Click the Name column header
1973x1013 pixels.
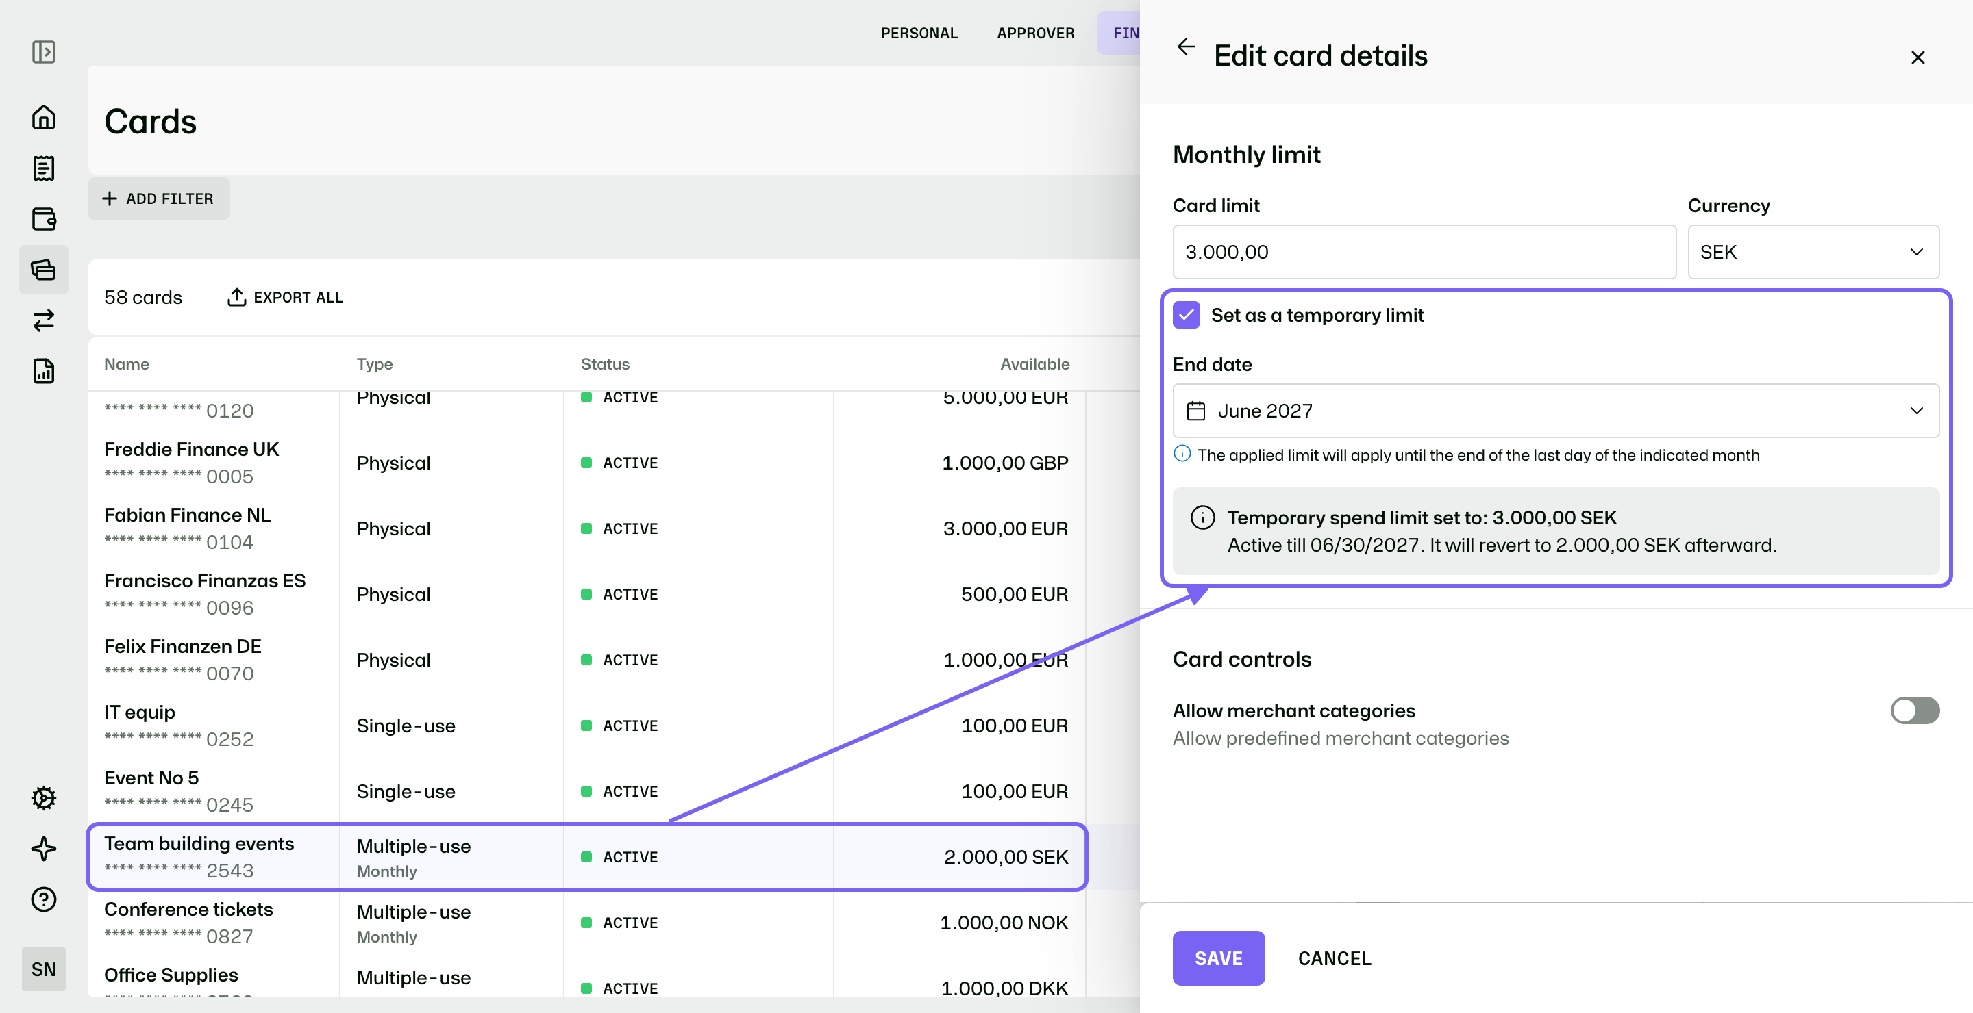(126, 363)
